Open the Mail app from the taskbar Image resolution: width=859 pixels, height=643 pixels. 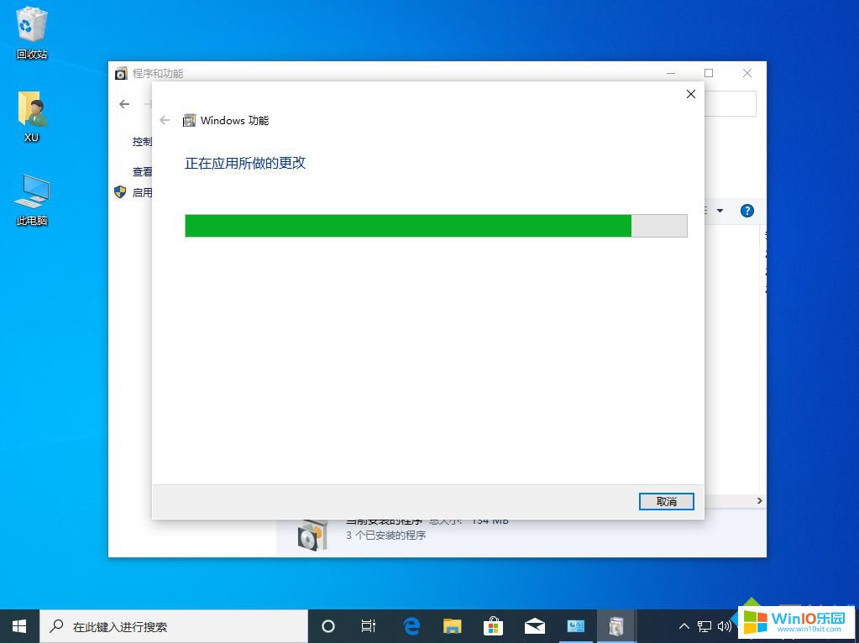(x=534, y=626)
